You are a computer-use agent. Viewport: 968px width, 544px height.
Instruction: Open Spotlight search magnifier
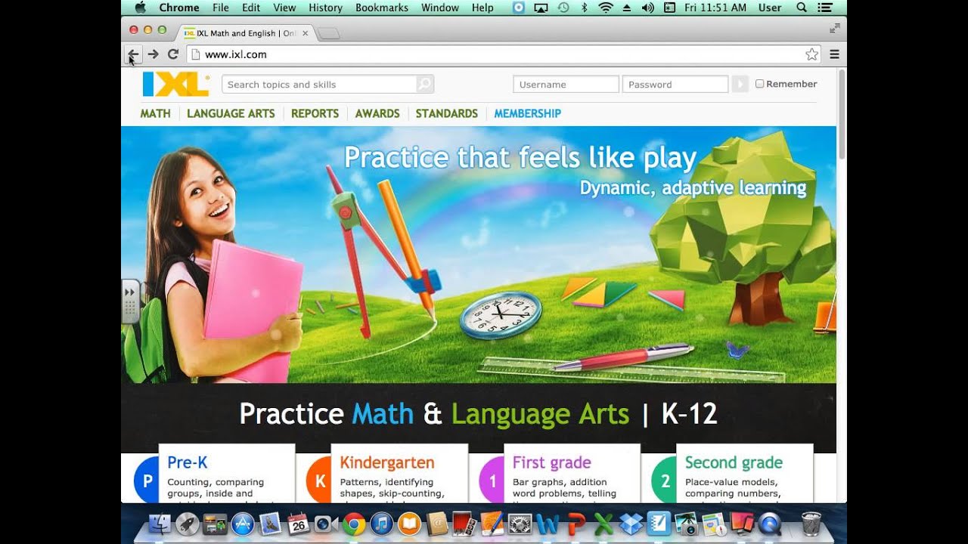point(802,8)
